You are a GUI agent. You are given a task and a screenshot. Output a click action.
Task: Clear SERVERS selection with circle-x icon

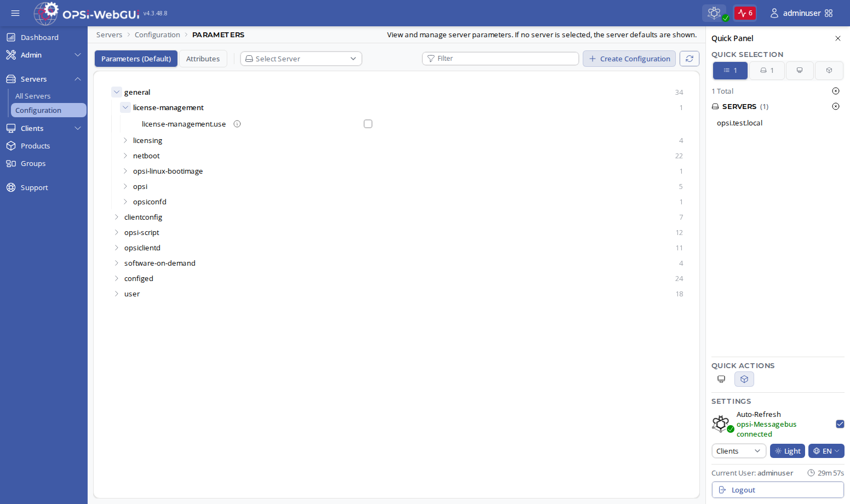pos(836,106)
